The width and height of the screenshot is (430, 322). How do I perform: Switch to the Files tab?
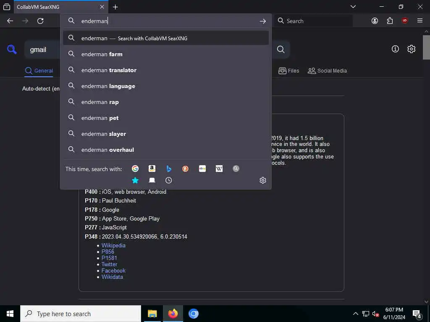click(x=289, y=70)
